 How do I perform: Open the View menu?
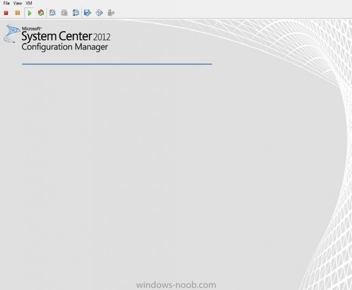(17, 3)
